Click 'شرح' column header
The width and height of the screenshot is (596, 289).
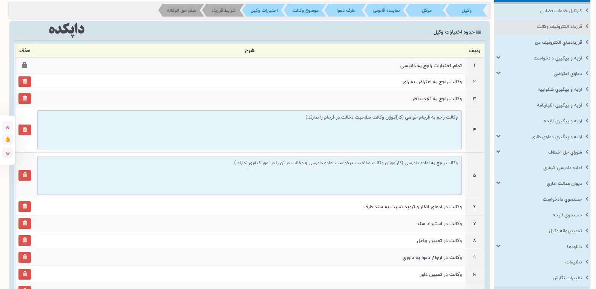(250, 50)
